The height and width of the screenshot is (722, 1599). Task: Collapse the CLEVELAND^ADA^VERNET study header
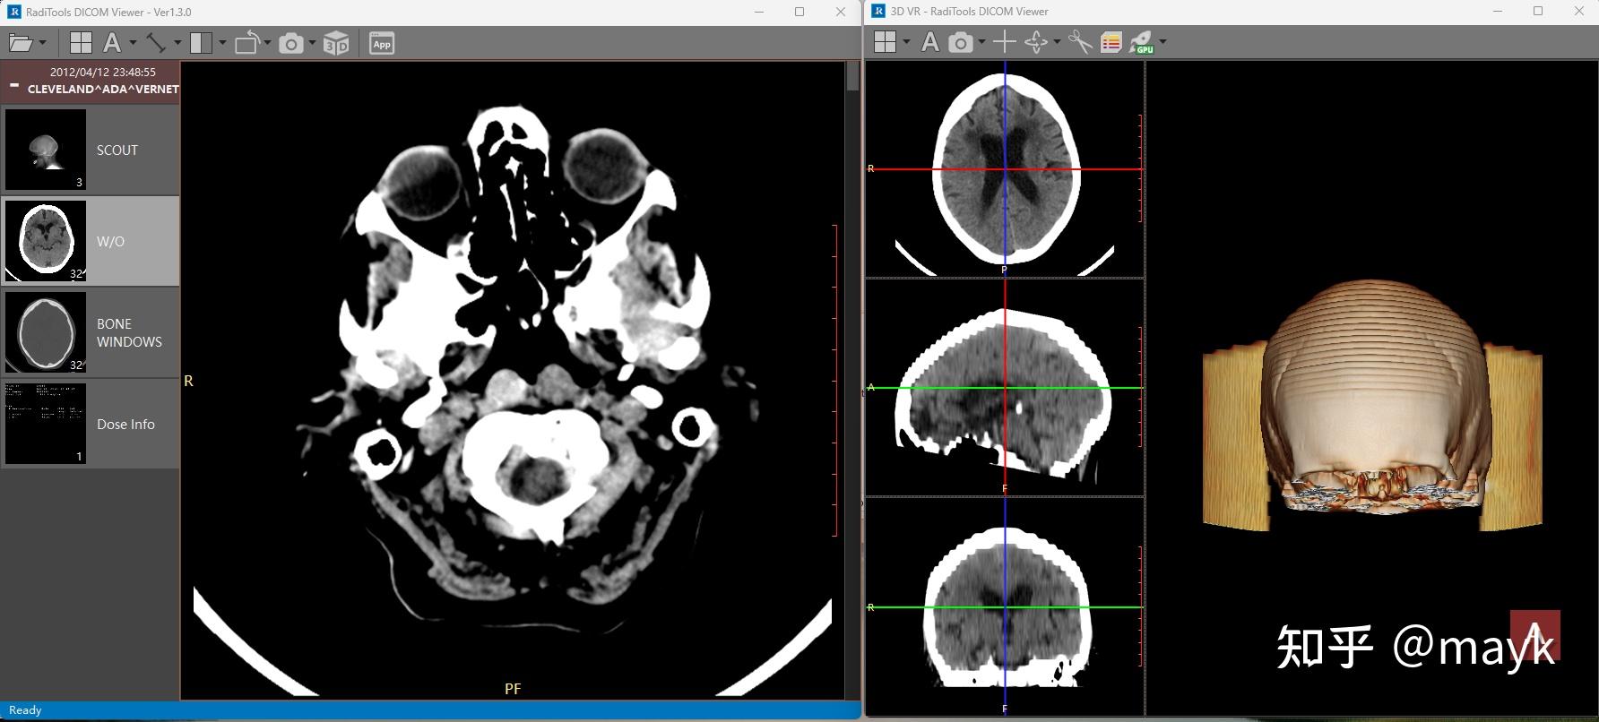coord(14,86)
